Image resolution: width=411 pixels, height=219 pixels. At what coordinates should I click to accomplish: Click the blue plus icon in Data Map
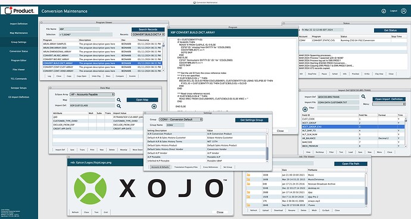pos(154,107)
